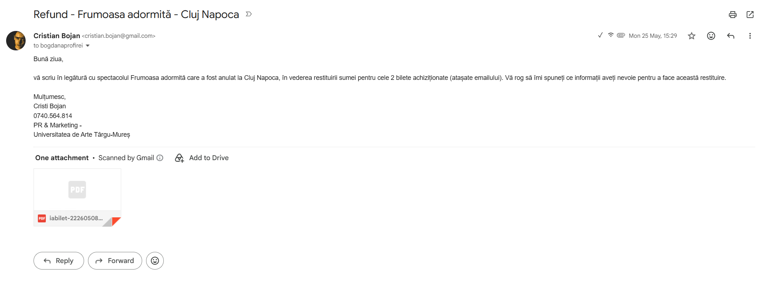Open the email in a new window
Viewport: 760px width, 294px height.
[750, 14]
